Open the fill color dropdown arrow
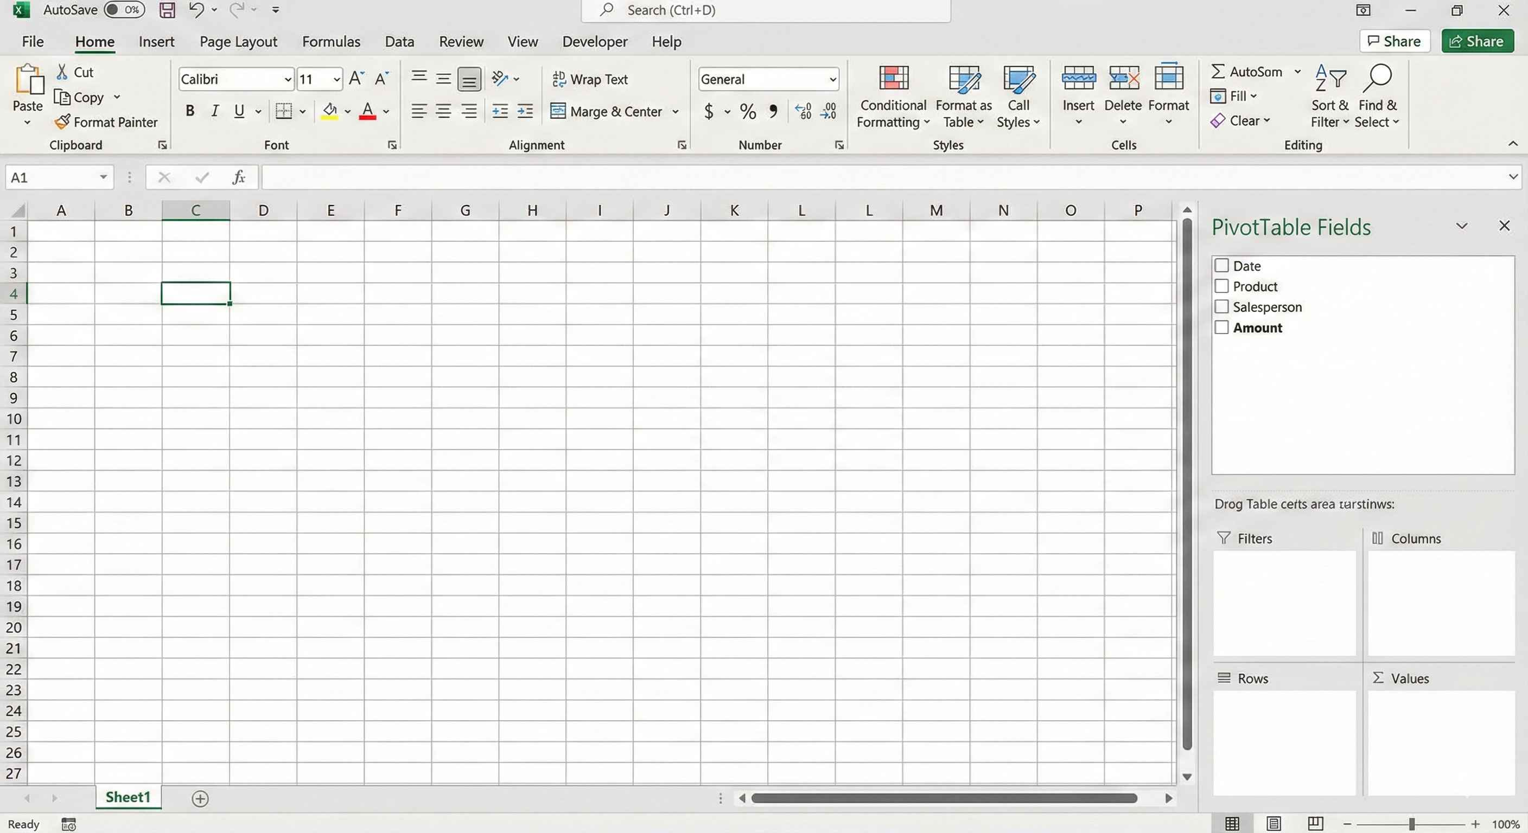 pyautogui.click(x=348, y=112)
